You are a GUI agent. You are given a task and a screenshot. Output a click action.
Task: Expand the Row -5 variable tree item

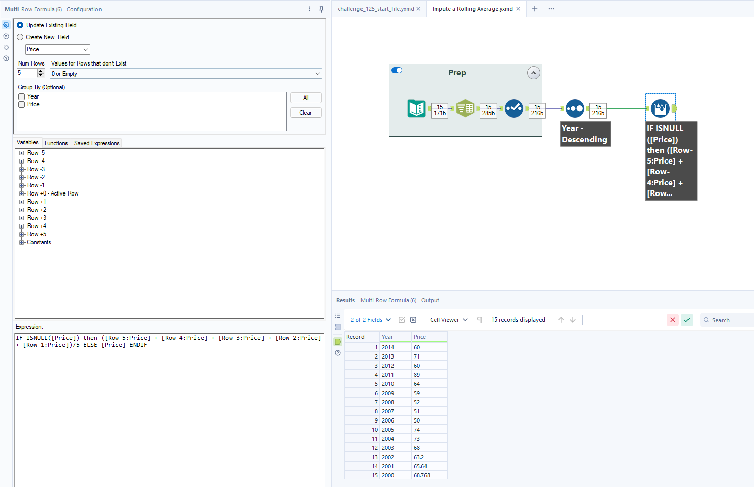pos(20,152)
